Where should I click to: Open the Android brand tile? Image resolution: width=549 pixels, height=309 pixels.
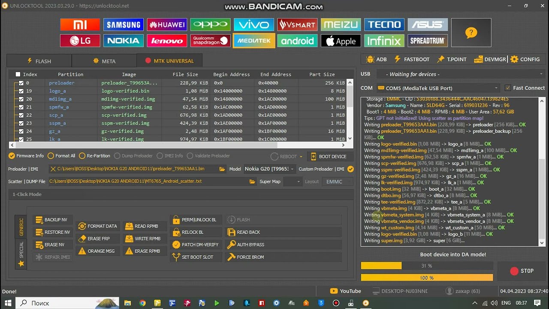click(x=297, y=41)
